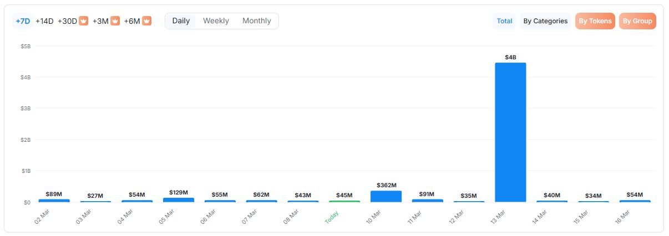This screenshot has width=669, height=236.
Task: Click the $362M bar for 10 Mar
Action: pyautogui.click(x=386, y=197)
